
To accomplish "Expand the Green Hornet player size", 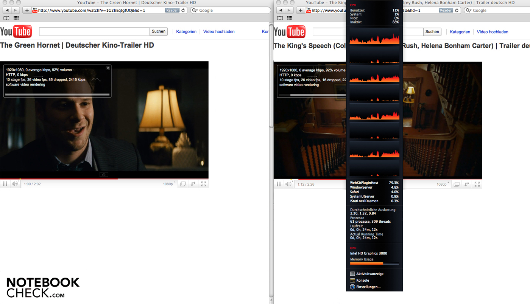I will coord(193,184).
